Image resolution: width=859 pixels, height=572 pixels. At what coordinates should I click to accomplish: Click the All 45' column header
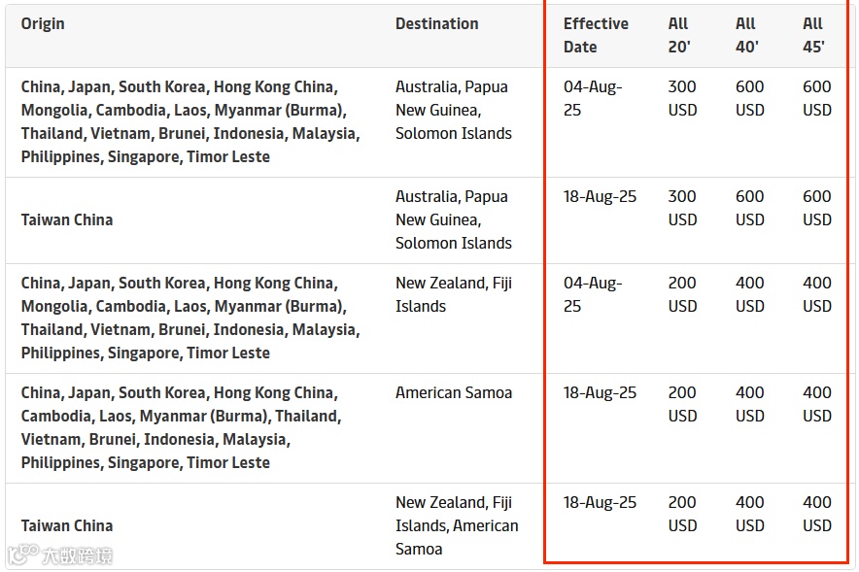[x=813, y=36]
